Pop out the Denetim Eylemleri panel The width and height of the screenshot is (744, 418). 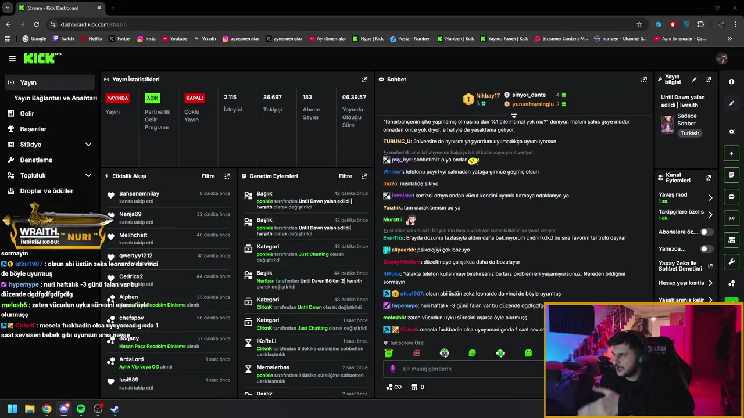364,176
